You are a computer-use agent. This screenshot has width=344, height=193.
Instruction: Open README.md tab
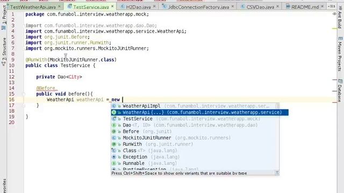[305, 7]
